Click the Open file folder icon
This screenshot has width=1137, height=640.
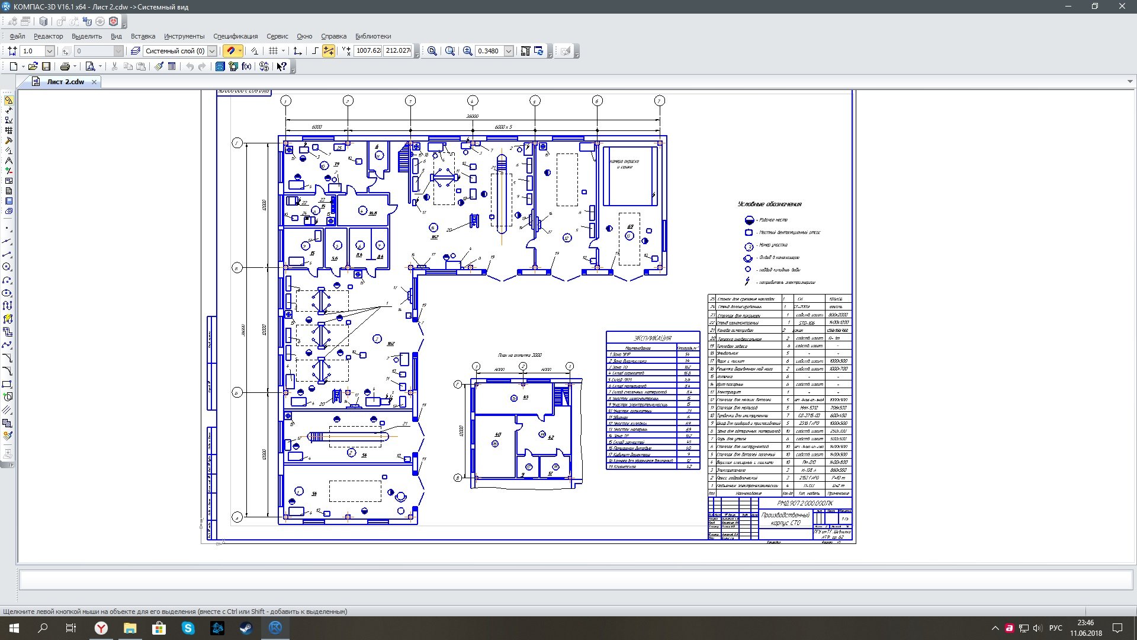pos(33,66)
